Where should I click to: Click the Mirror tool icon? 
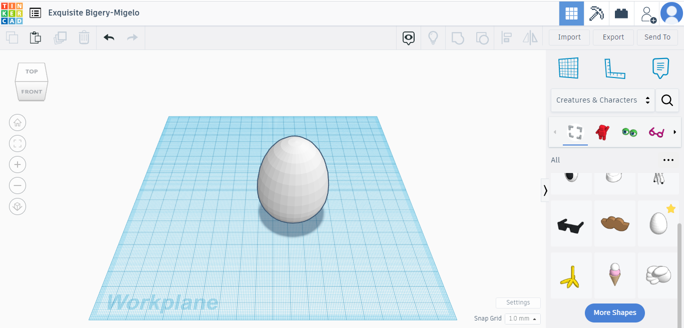coord(530,37)
